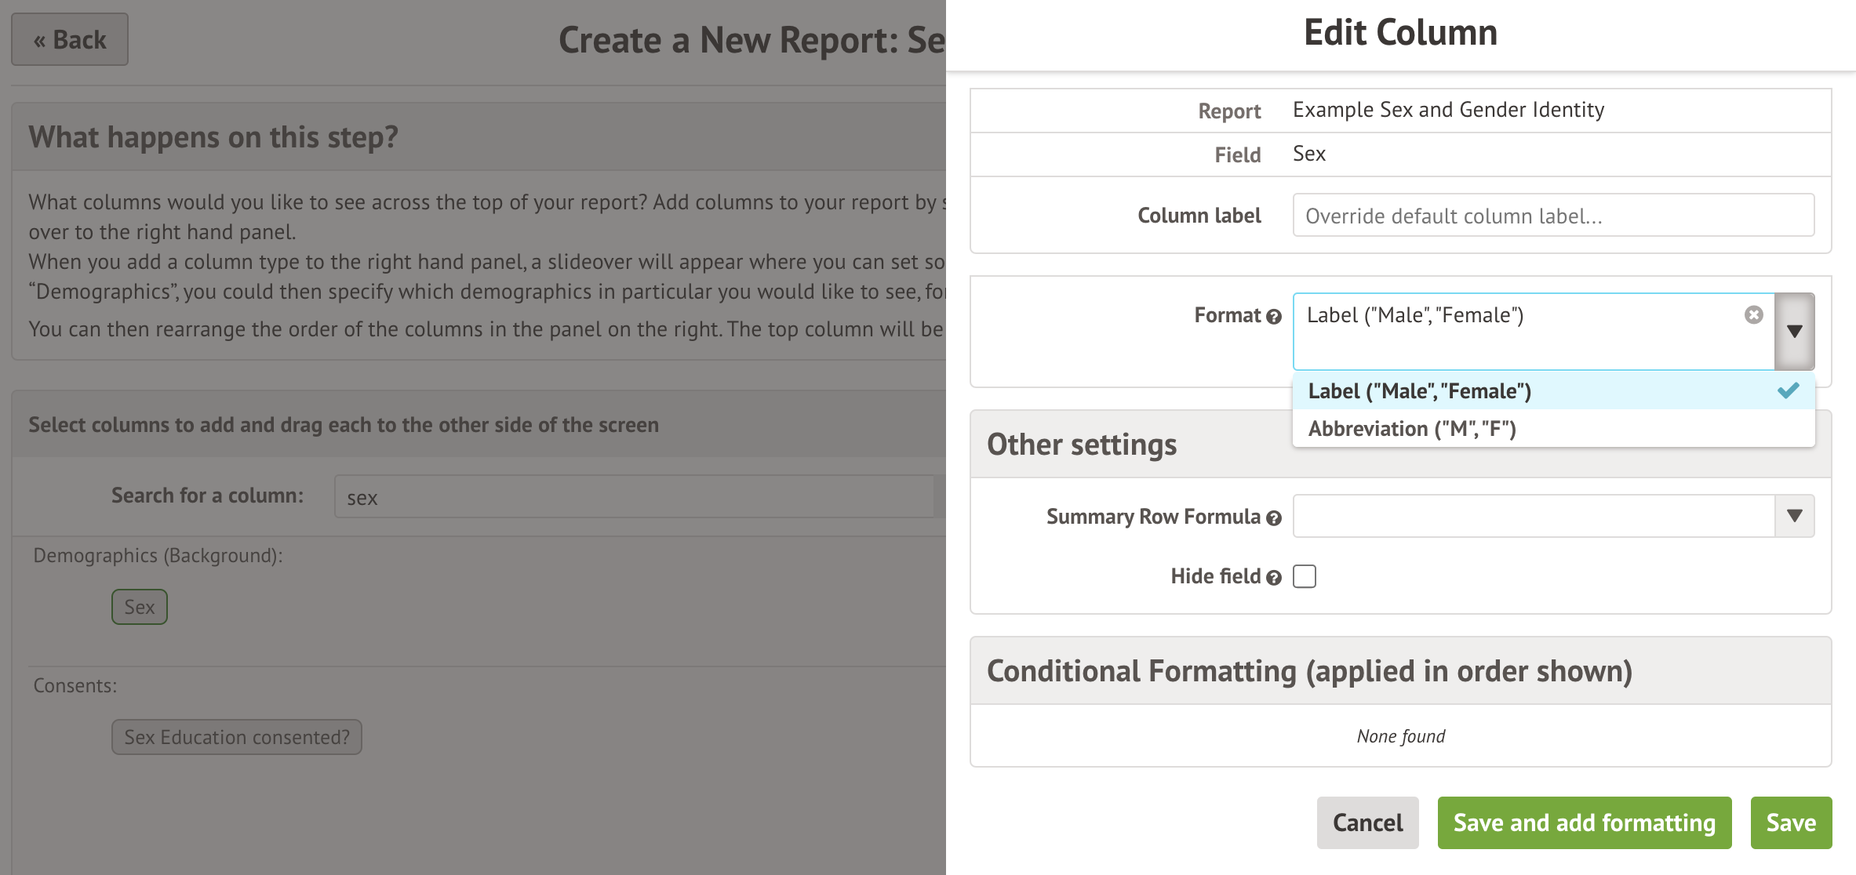Click the Format help question mark icon

pos(1274,317)
